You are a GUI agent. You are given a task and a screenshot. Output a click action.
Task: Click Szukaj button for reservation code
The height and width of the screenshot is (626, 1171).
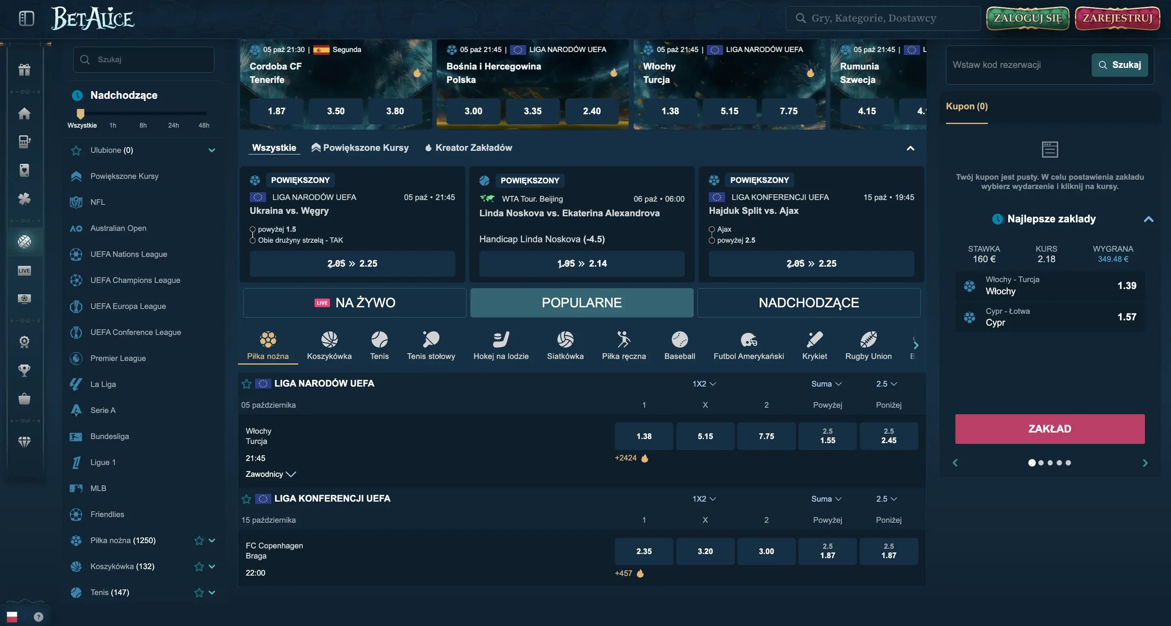click(x=1119, y=65)
